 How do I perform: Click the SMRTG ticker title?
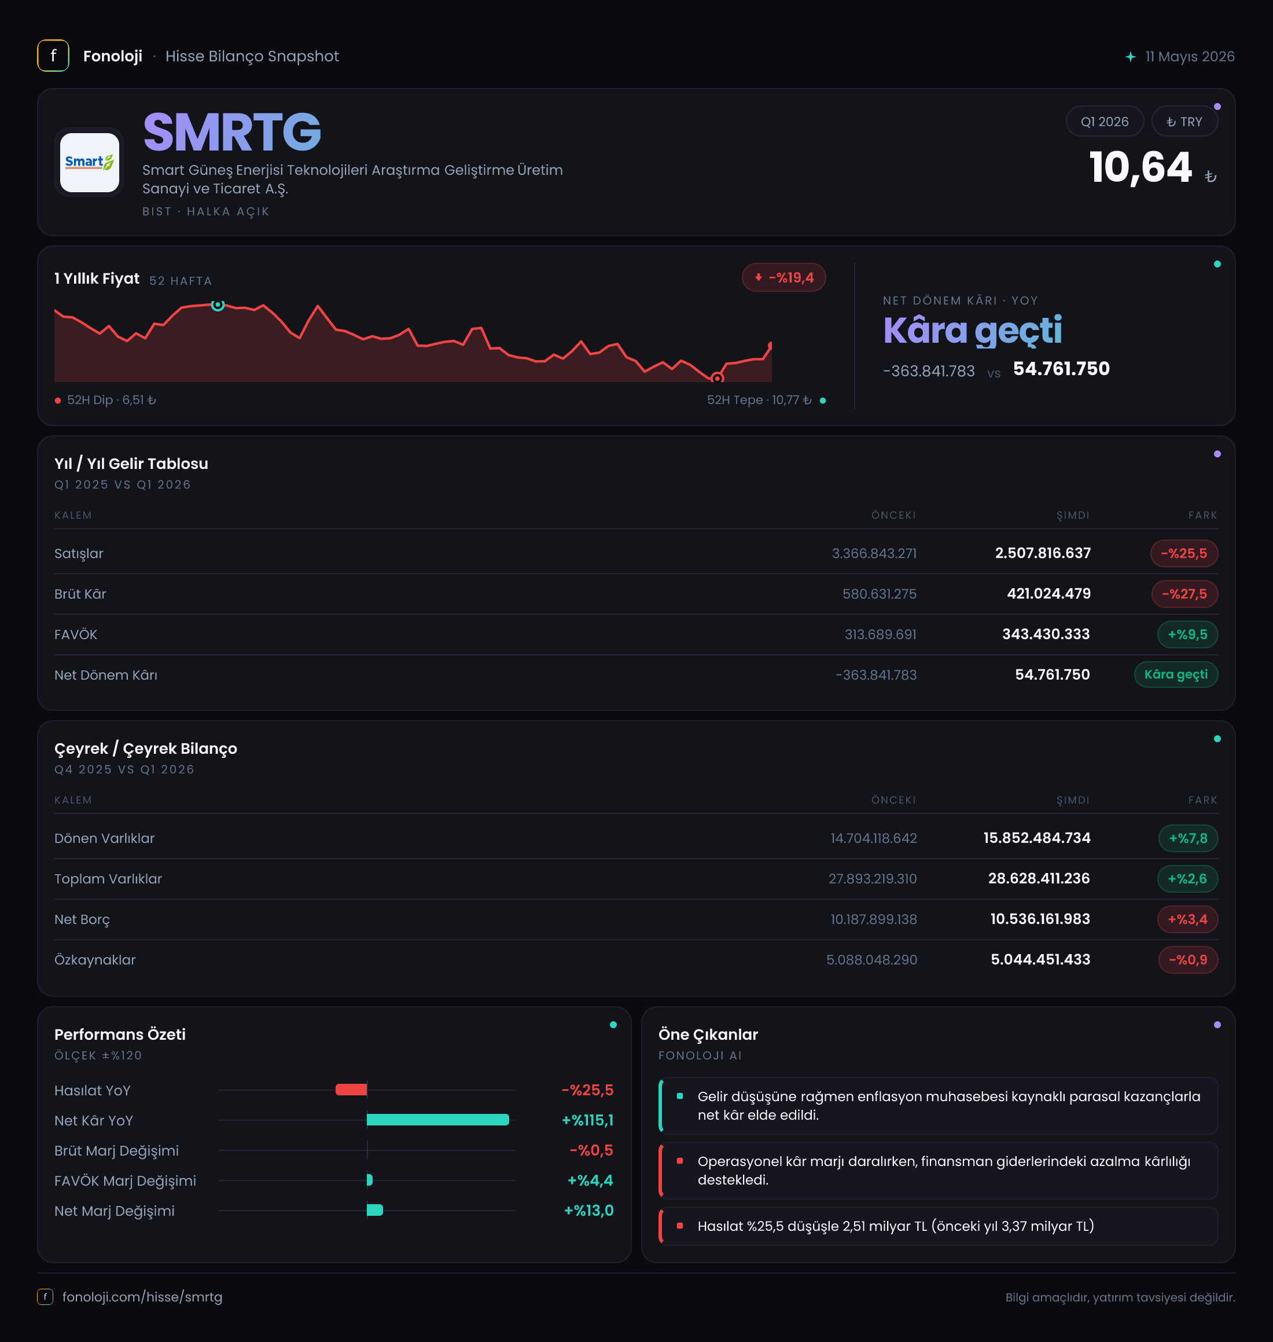(x=232, y=133)
